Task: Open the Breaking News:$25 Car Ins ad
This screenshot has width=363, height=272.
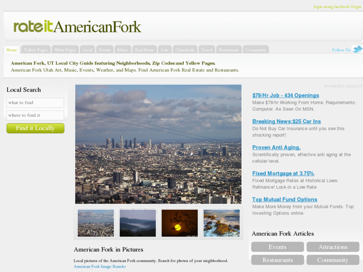Action: pyautogui.click(x=287, y=121)
